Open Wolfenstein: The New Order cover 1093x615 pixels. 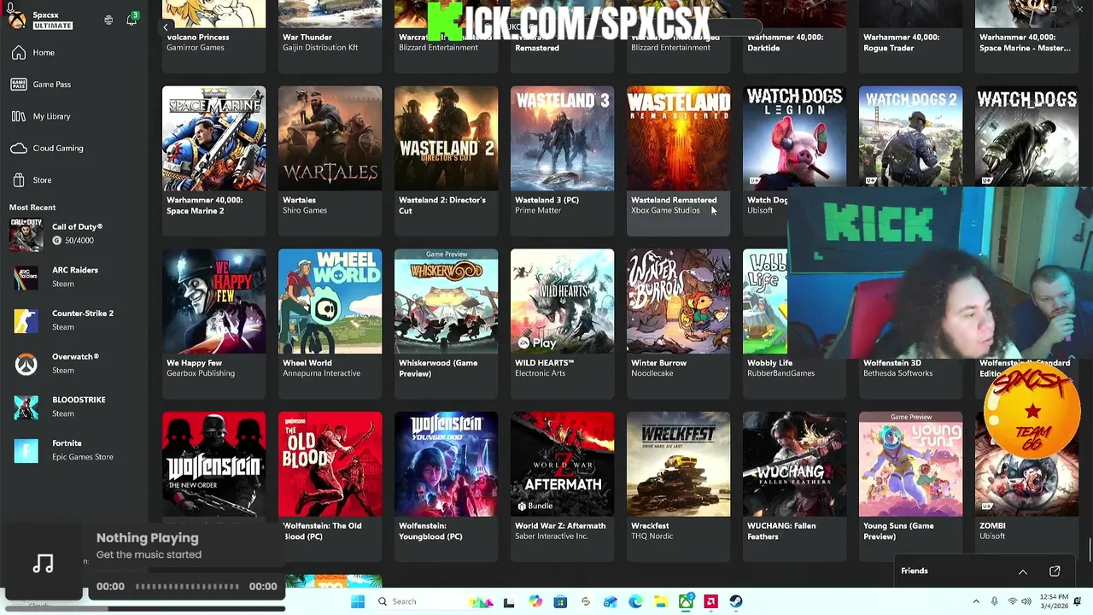pos(213,464)
